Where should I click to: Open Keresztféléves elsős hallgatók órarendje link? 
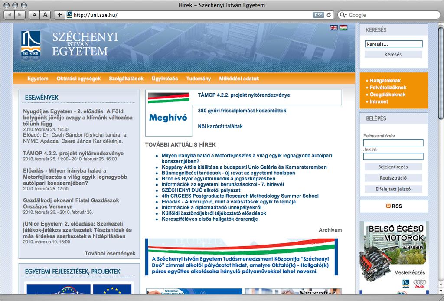click(x=209, y=219)
